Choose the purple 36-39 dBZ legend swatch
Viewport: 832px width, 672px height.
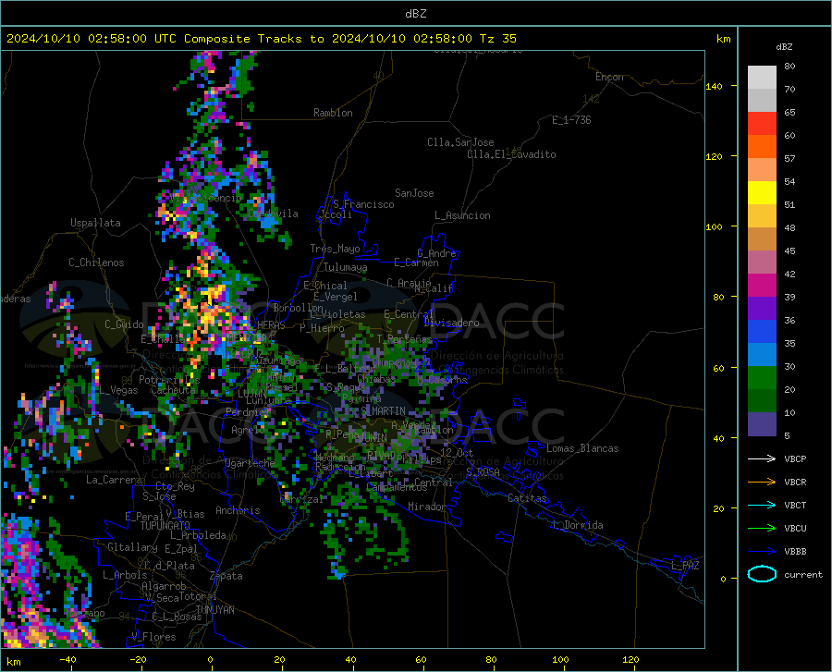(x=762, y=309)
